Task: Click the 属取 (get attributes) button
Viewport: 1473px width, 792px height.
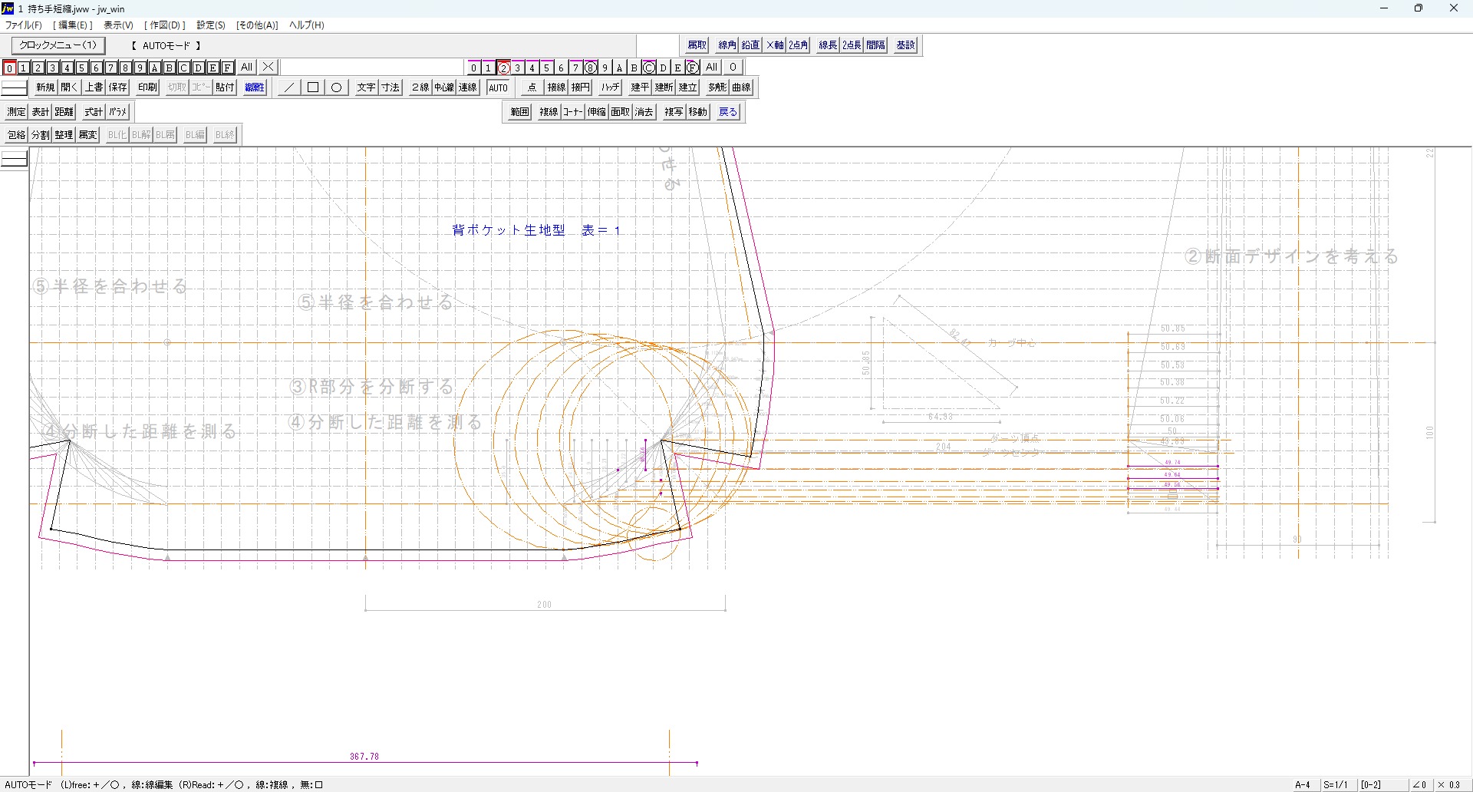Action: tap(697, 45)
